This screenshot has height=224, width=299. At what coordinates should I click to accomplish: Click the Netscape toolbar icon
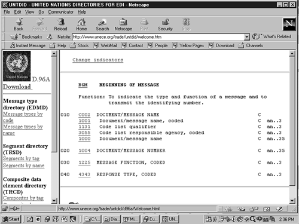click(123, 24)
